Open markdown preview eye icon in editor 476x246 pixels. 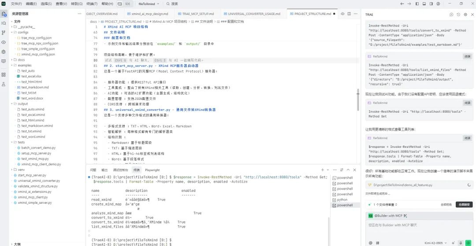pyautogui.click(x=342, y=14)
